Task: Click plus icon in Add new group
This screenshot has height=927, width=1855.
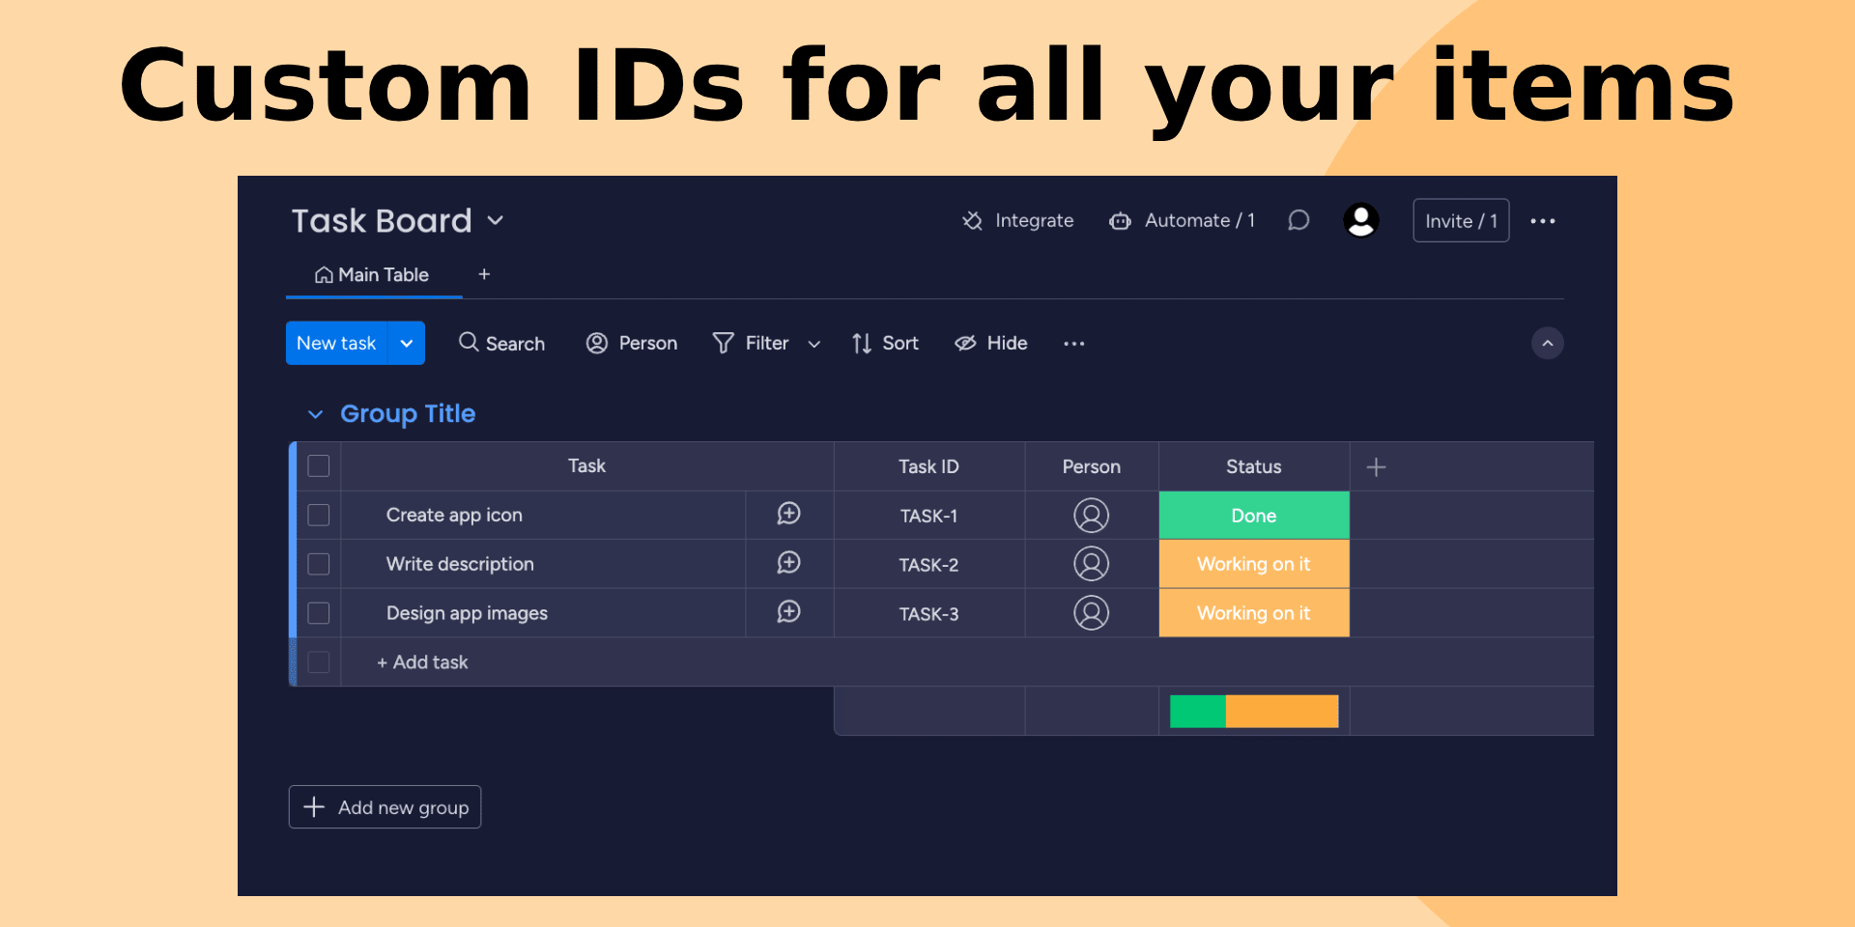Action: point(314,807)
